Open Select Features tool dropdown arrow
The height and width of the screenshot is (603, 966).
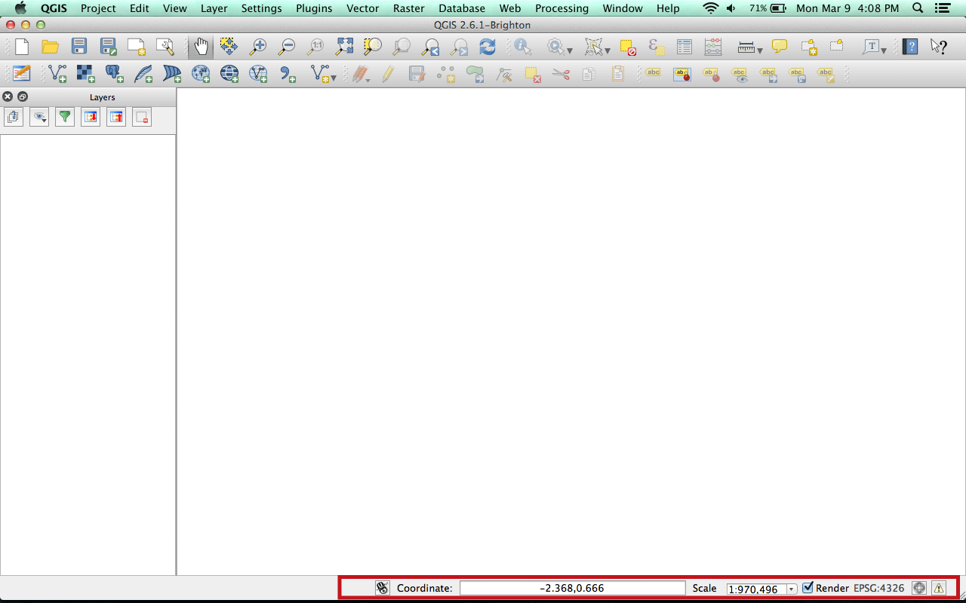(x=608, y=51)
